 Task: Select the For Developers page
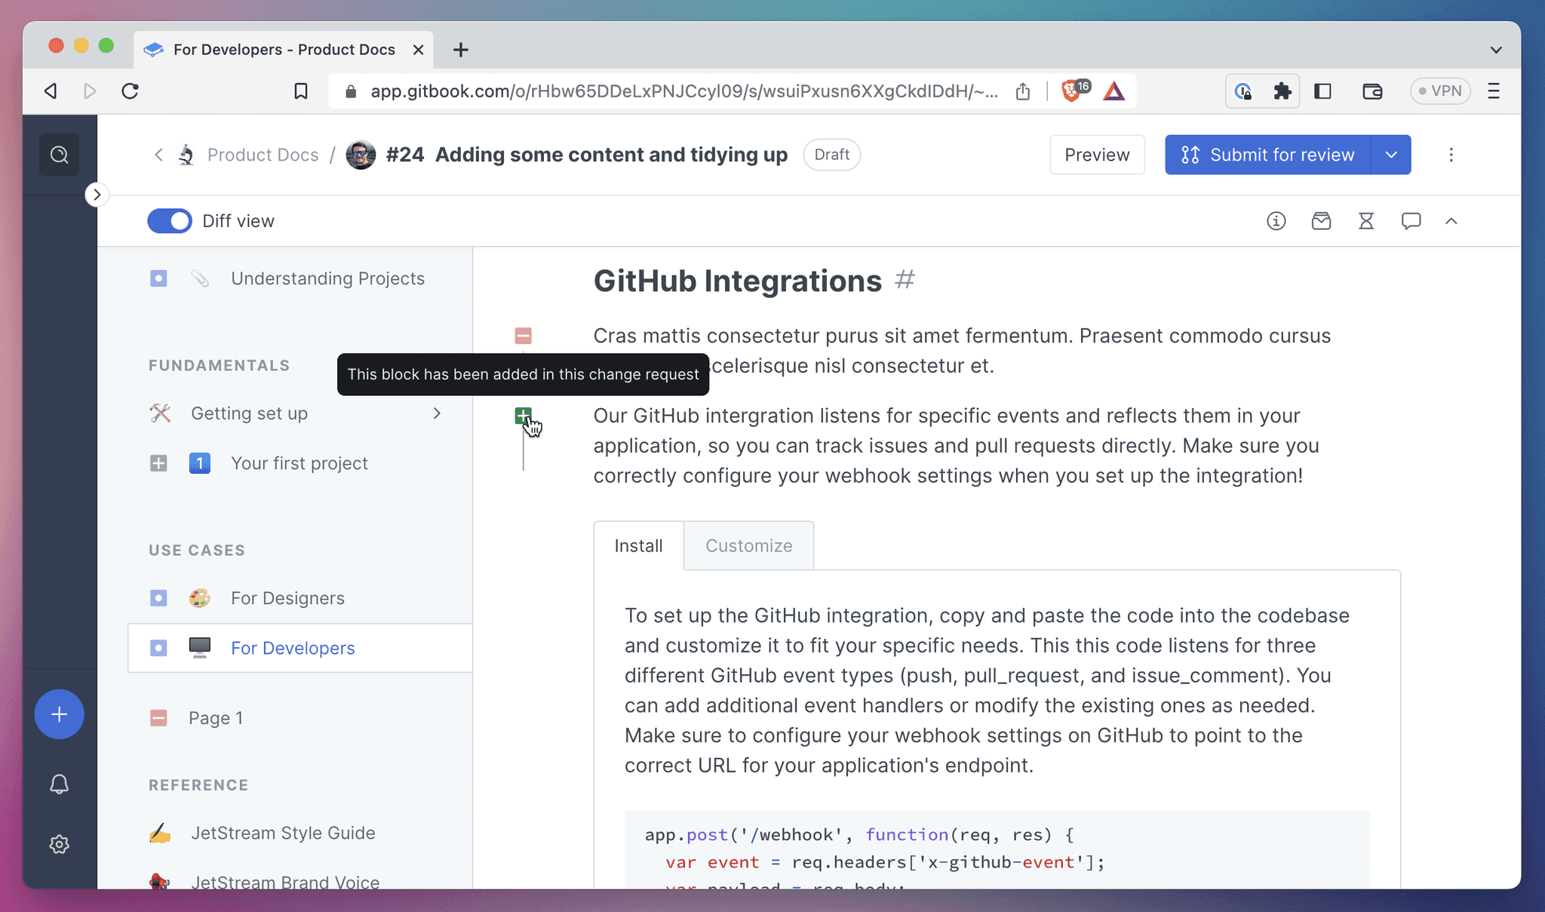click(293, 647)
